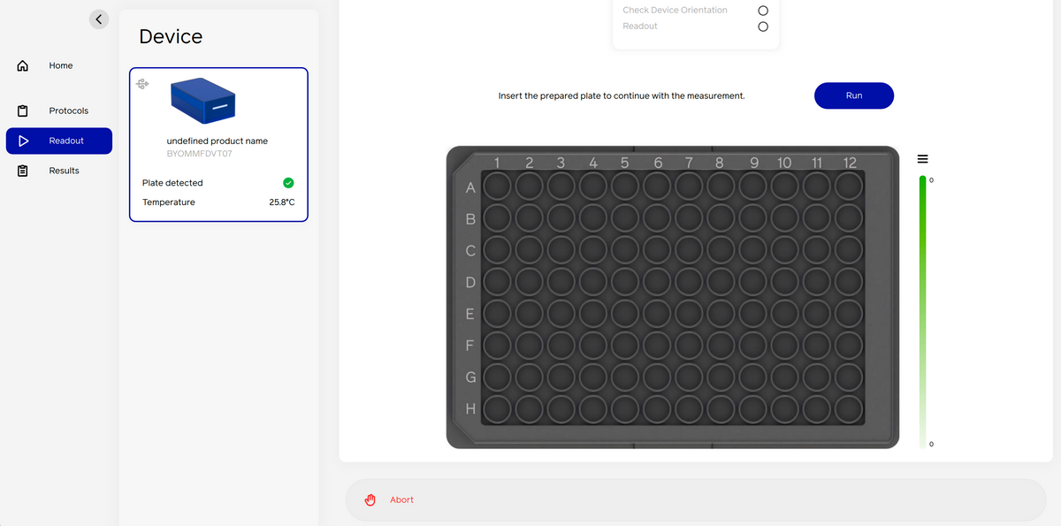Select well A12 on the plate
The width and height of the screenshot is (1061, 526).
click(849, 187)
